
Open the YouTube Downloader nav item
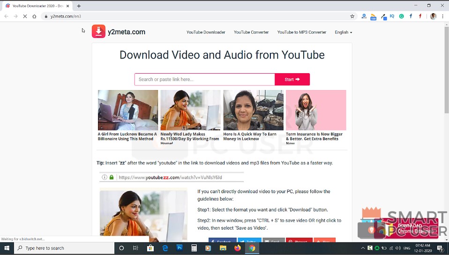coord(206,32)
